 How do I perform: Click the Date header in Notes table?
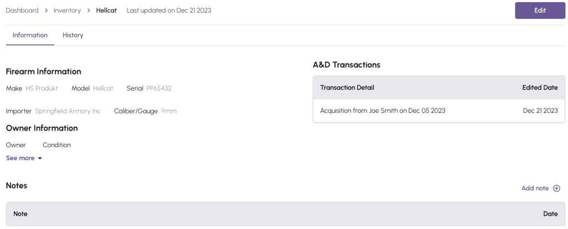(x=550, y=214)
